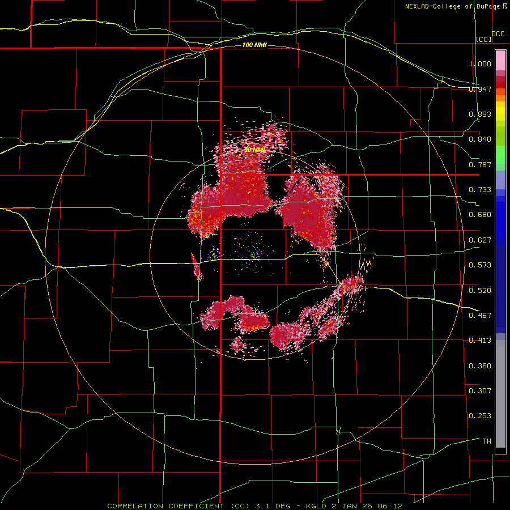Select the 0.253 color scale value
The width and height of the screenshot is (510, 510).
pyautogui.click(x=480, y=416)
